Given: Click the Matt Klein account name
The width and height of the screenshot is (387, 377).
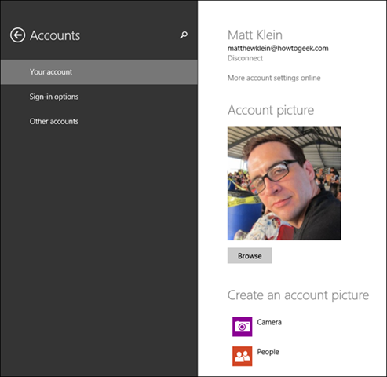Looking at the screenshot, I should pyautogui.click(x=255, y=35).
